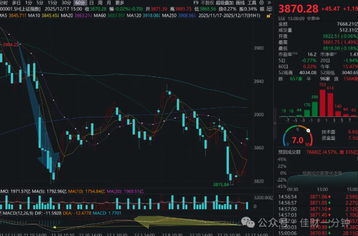Click the 3984.25 high price marker
Image resolution: width=358 pixels, height=236 pixels.
coord(10,44)
